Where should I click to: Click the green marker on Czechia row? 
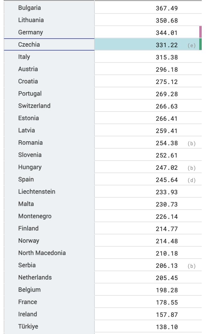(x=200, y=44)
